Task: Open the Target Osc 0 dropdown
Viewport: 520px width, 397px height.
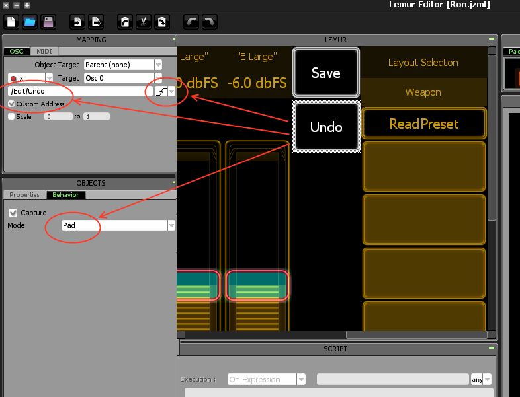Action: pos(159,78)
